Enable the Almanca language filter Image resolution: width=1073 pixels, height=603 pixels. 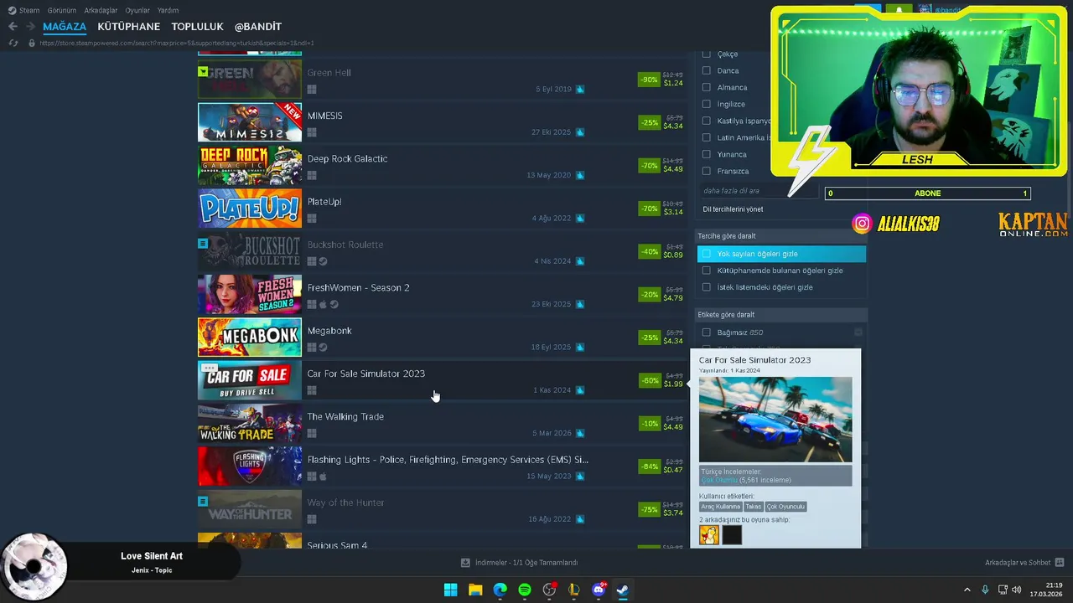pos(706,87)
